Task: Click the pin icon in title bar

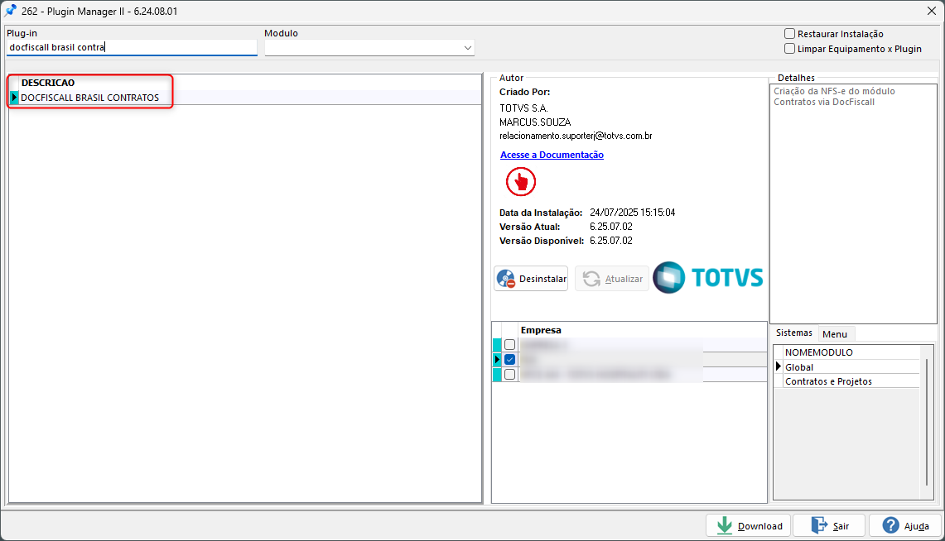Action: click(x=10, y=11)
